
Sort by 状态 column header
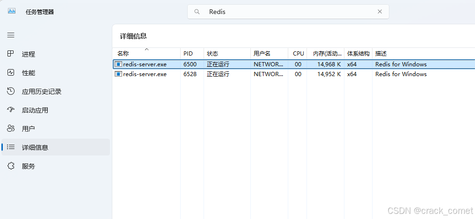tap(227, 54)
